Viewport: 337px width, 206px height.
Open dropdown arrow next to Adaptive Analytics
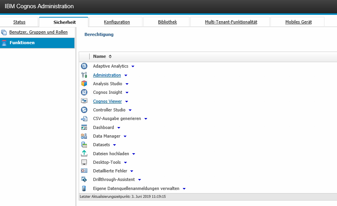[x=133, y=66]
